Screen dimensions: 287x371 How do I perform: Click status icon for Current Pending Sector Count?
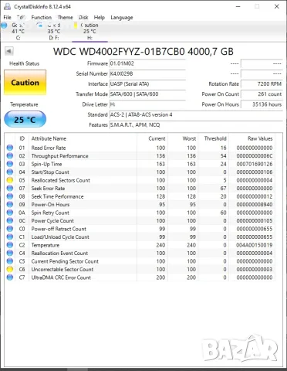10,261
